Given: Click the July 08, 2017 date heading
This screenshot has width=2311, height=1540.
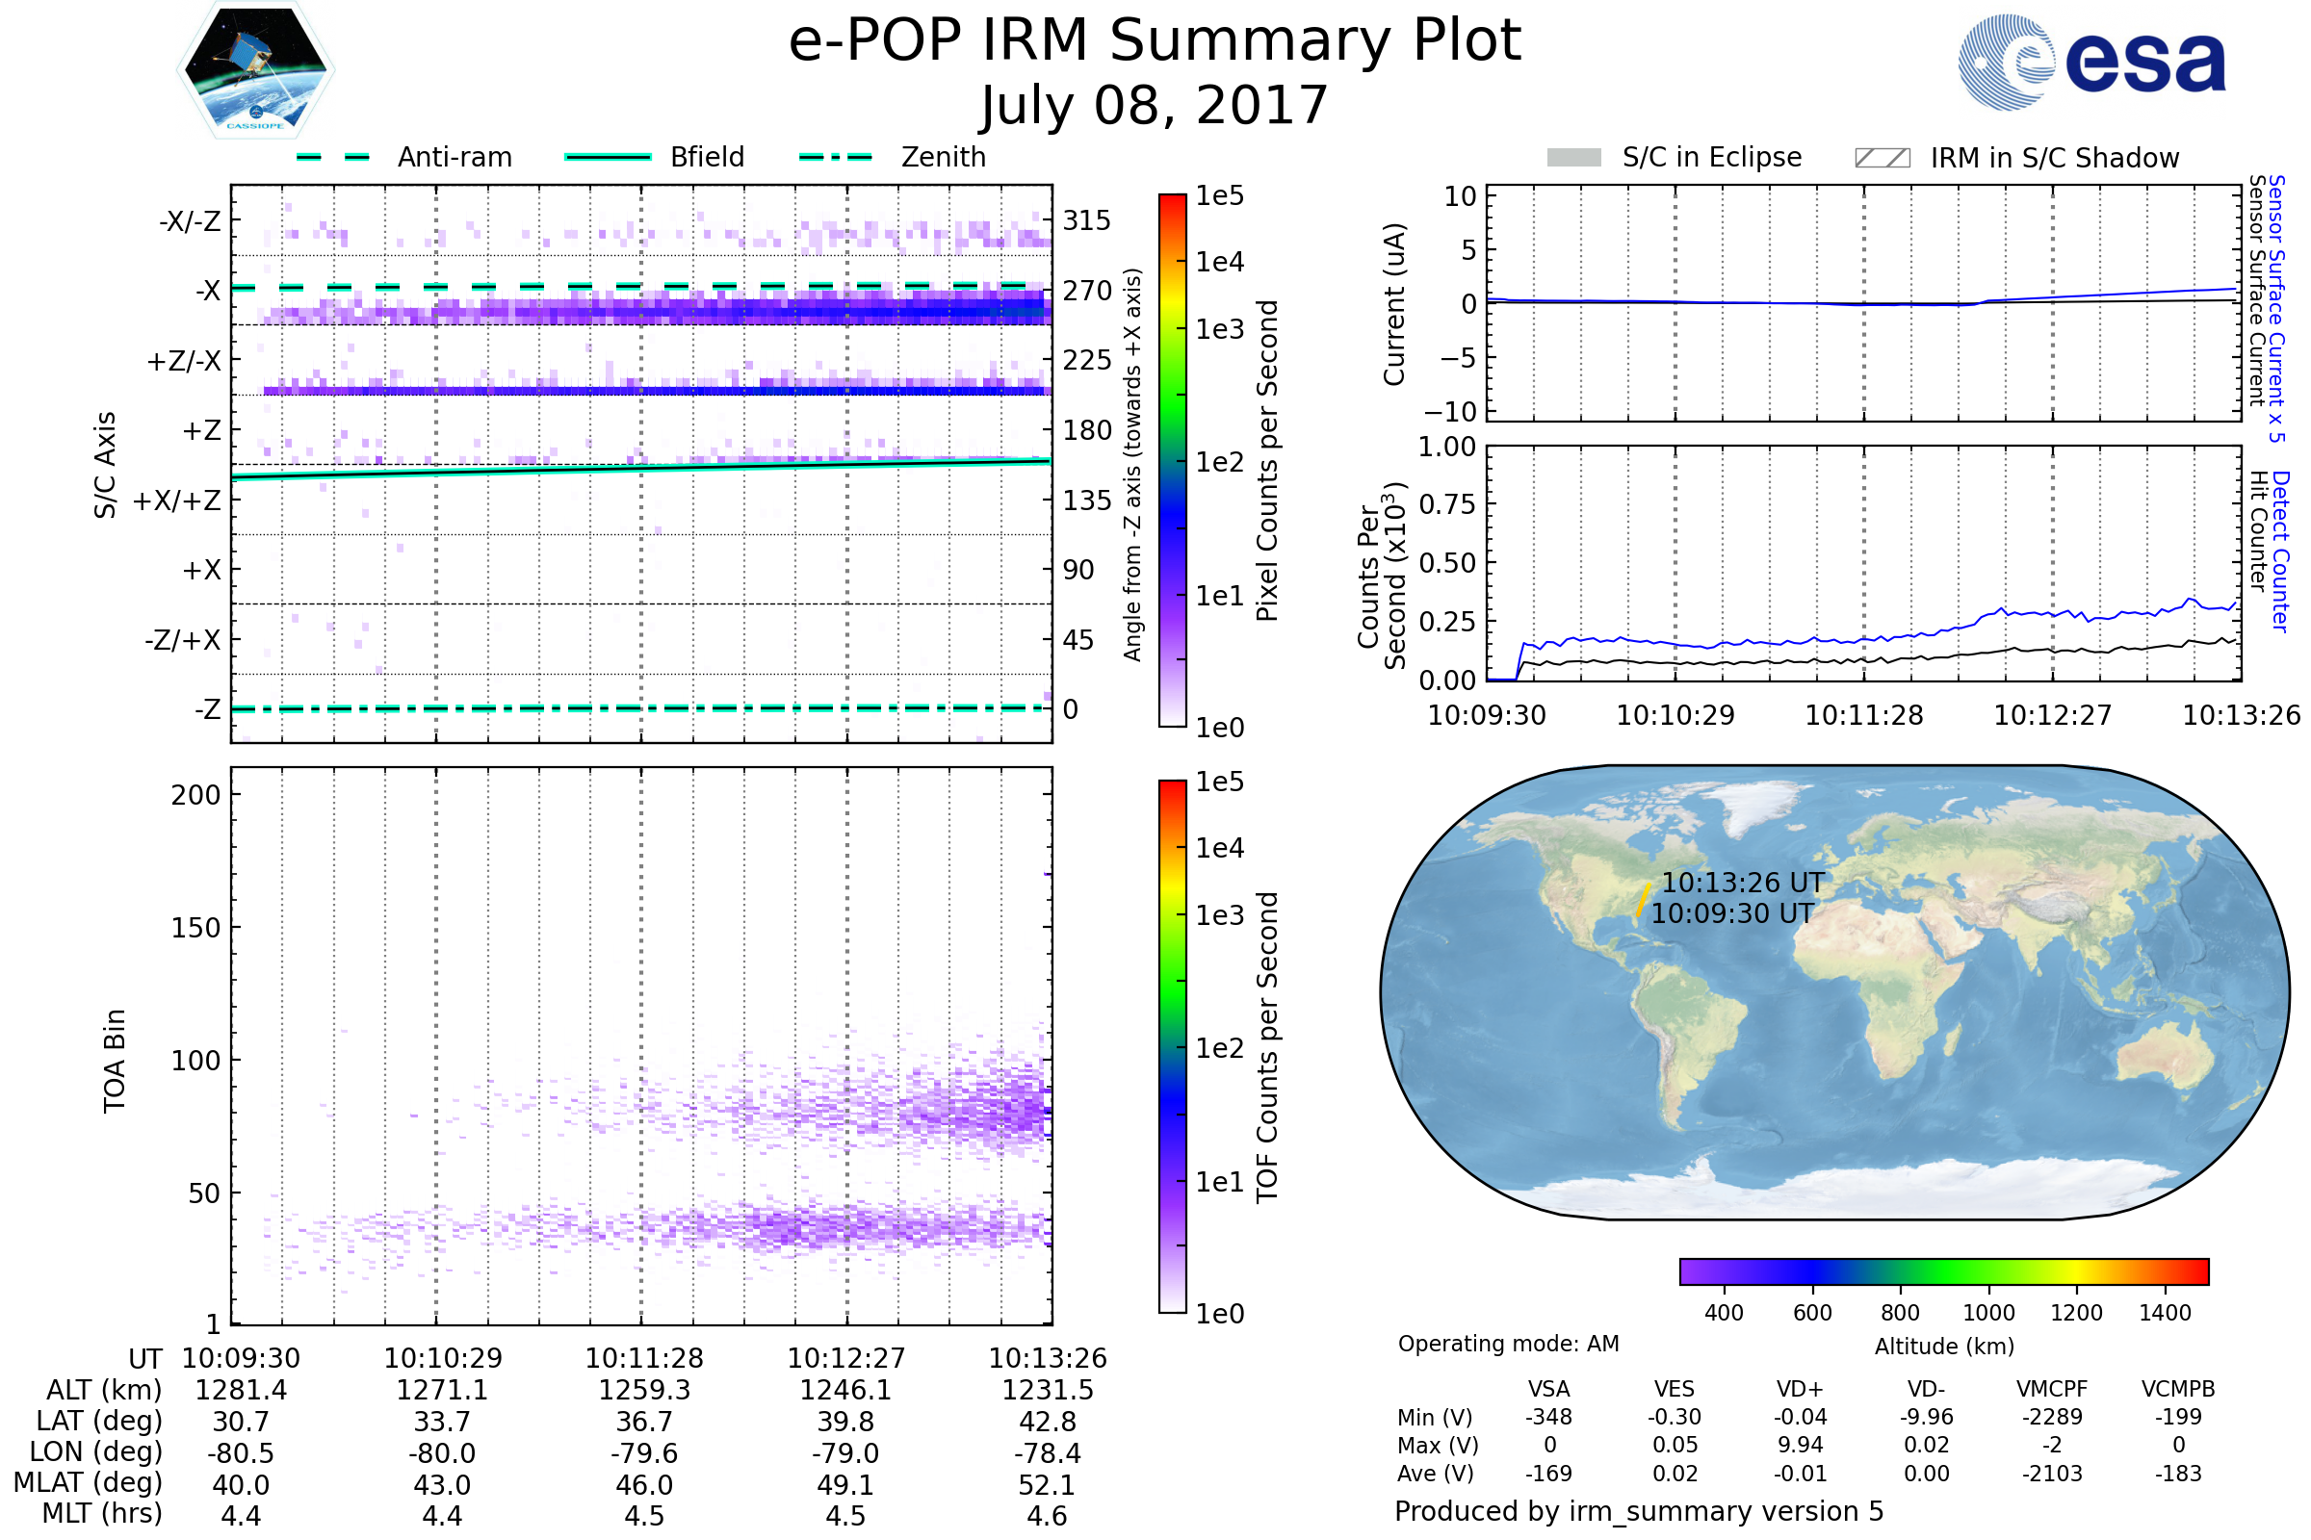Looking at the screenshot, I should click(x=1155, y=106).
